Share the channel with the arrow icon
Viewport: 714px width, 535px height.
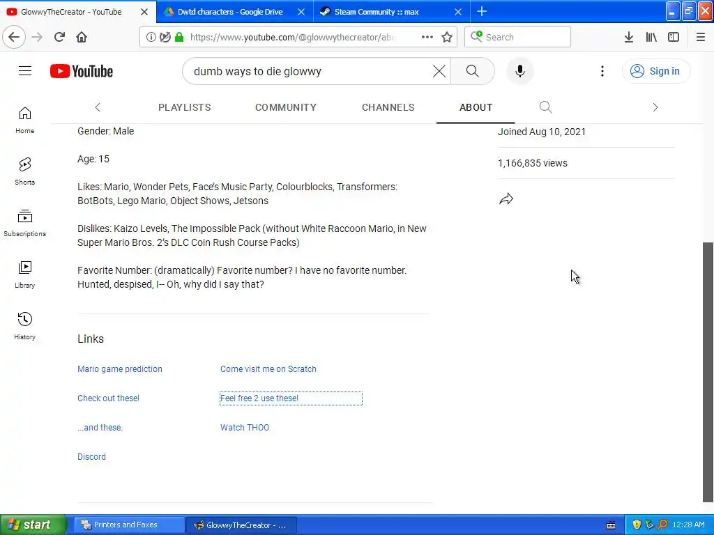pos(506,199)
